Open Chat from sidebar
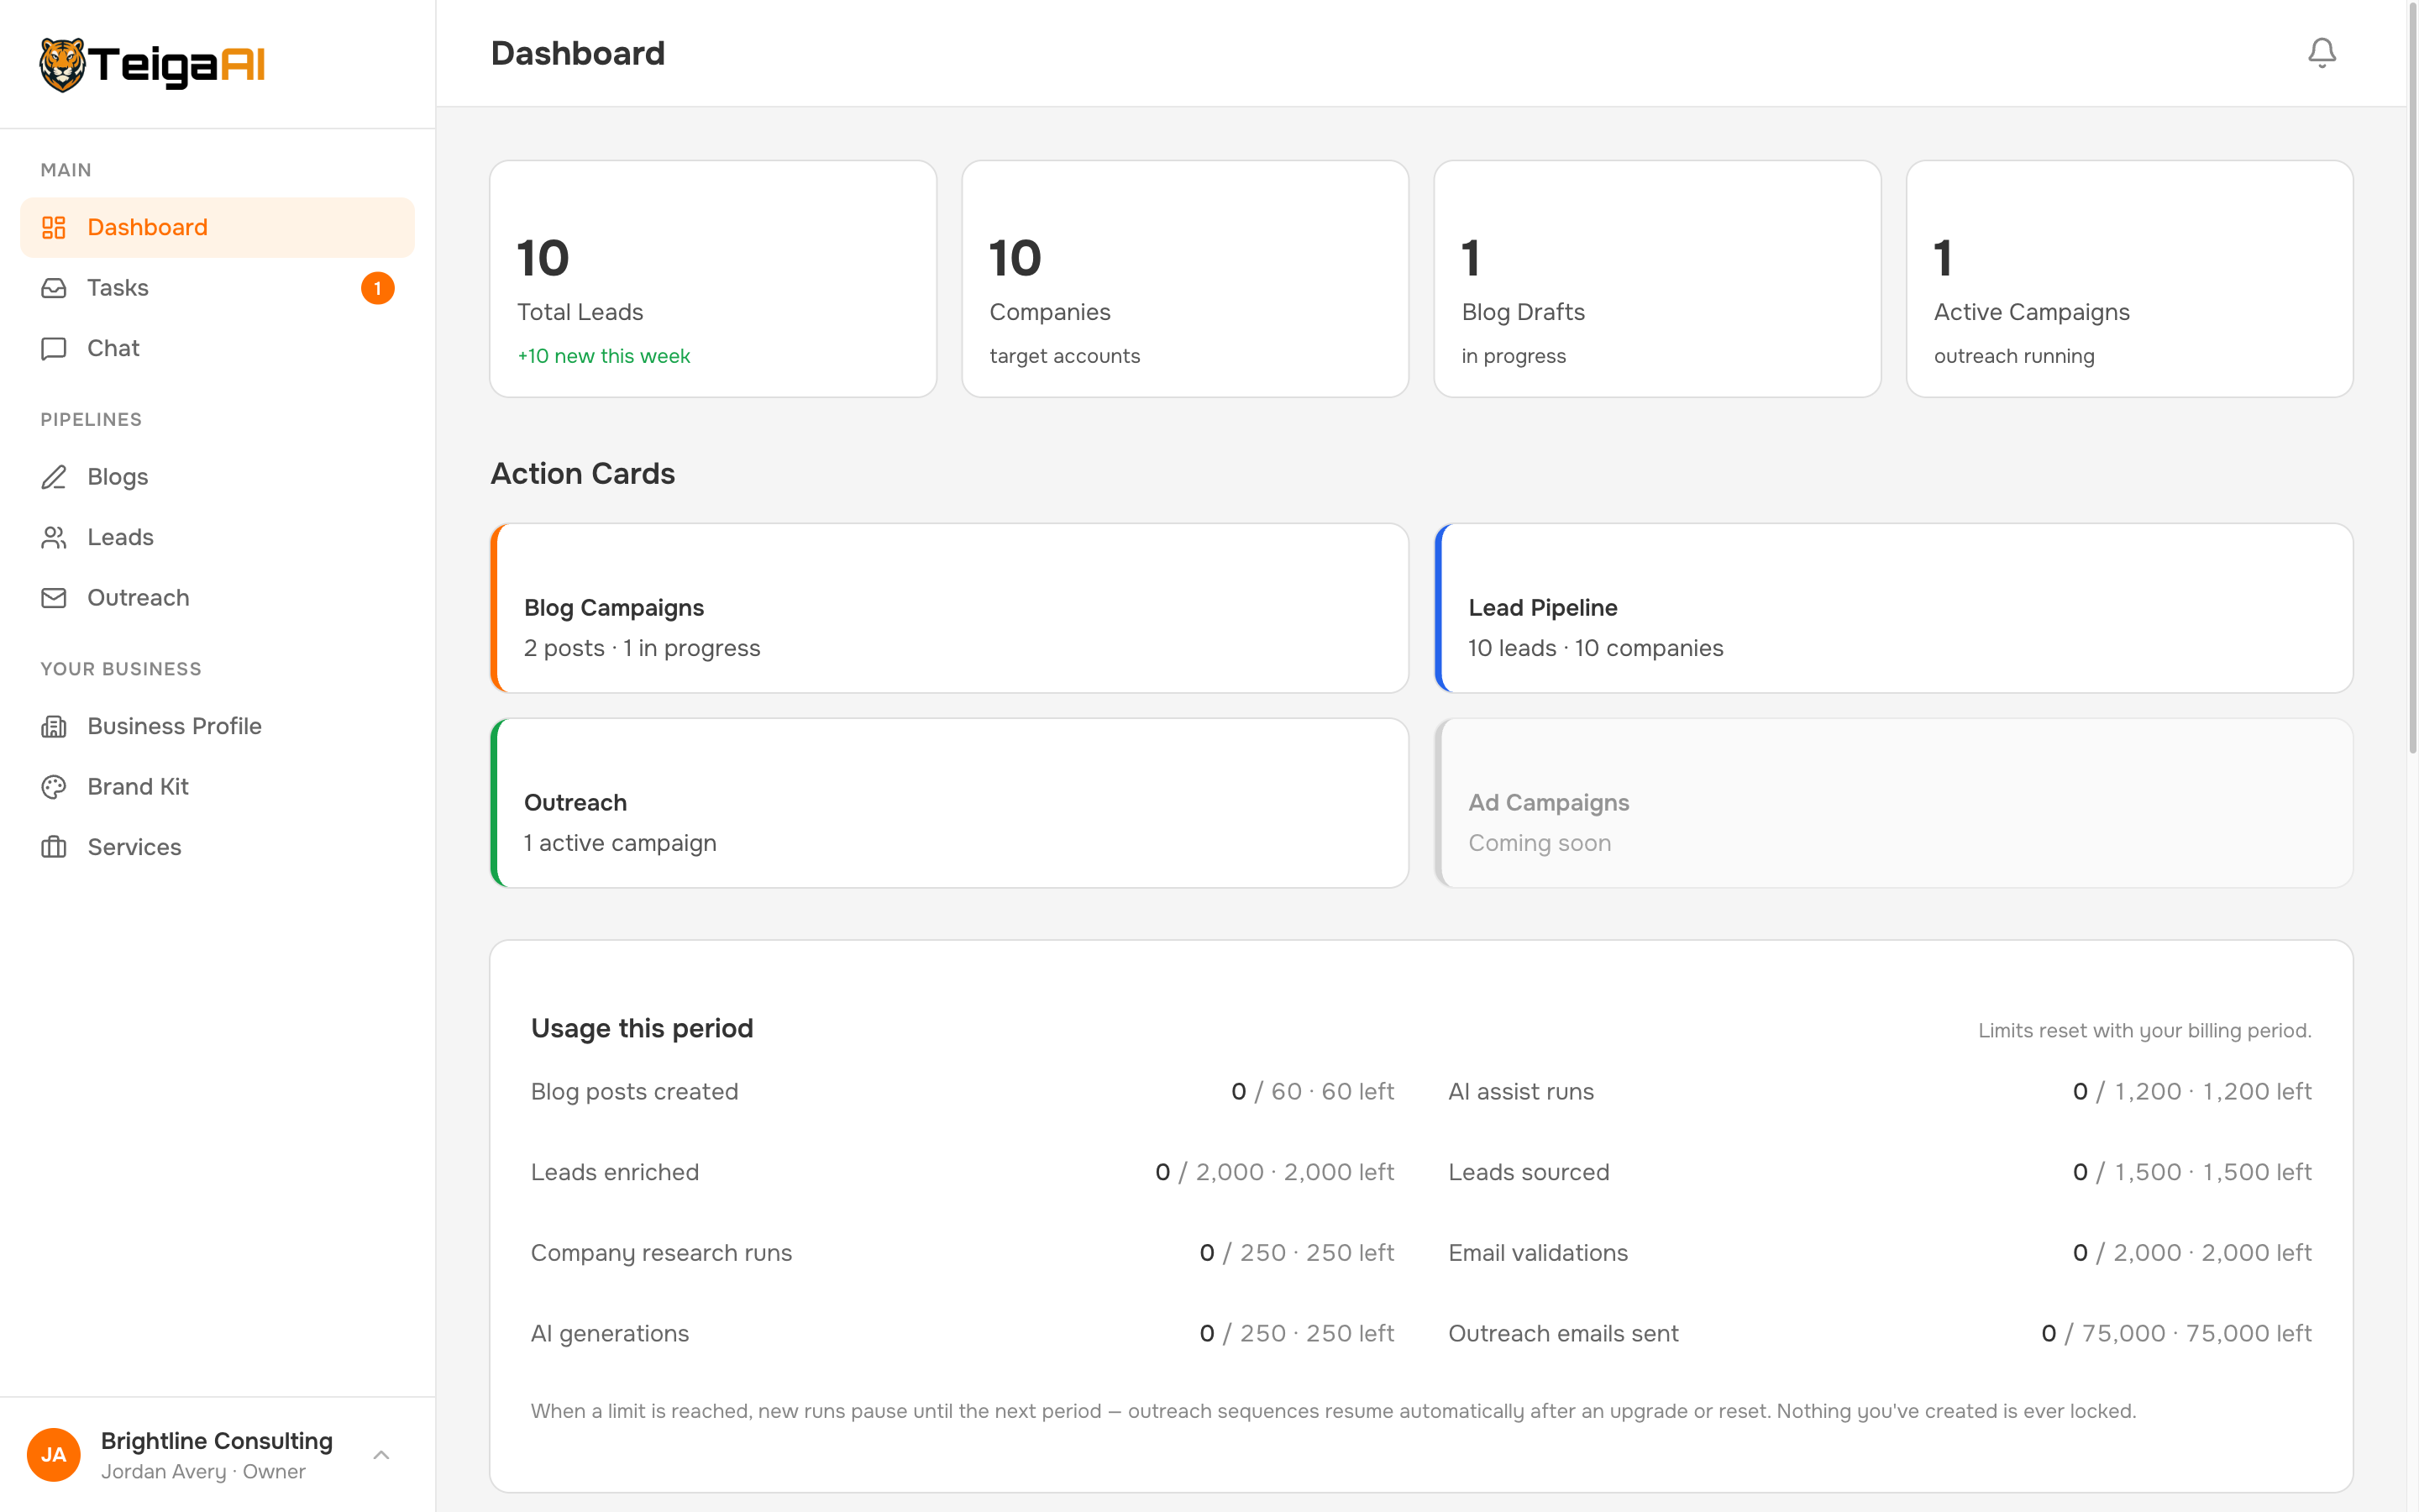 click(217, 348)
